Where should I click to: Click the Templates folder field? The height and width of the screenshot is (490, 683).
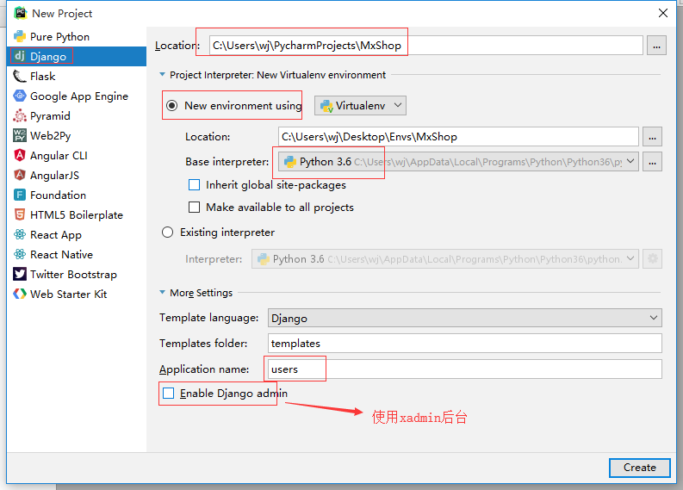(x=465, y=344)
